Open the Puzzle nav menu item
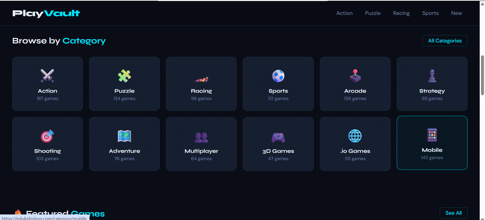485x220 pixels. coord(373,13)
